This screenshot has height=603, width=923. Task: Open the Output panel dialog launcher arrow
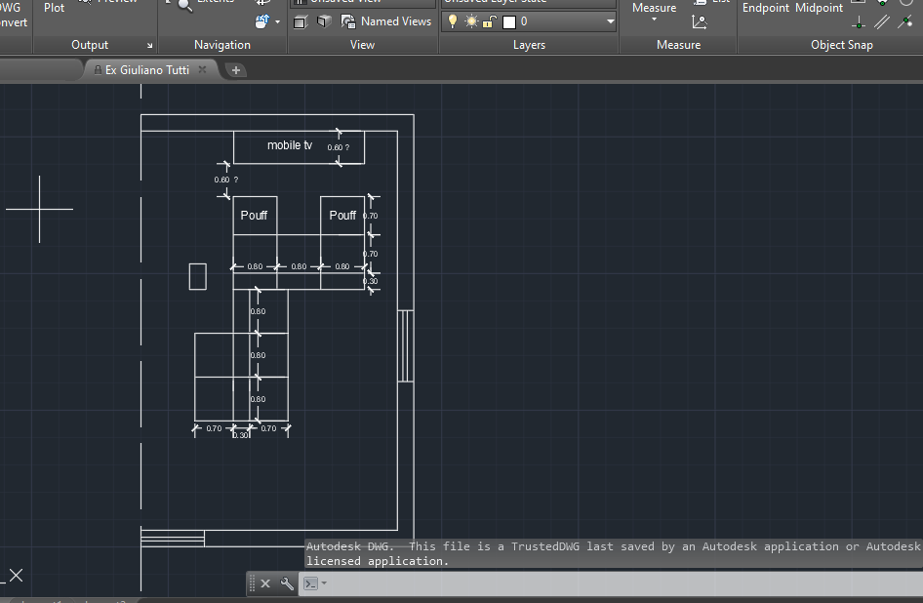point(149,45)
